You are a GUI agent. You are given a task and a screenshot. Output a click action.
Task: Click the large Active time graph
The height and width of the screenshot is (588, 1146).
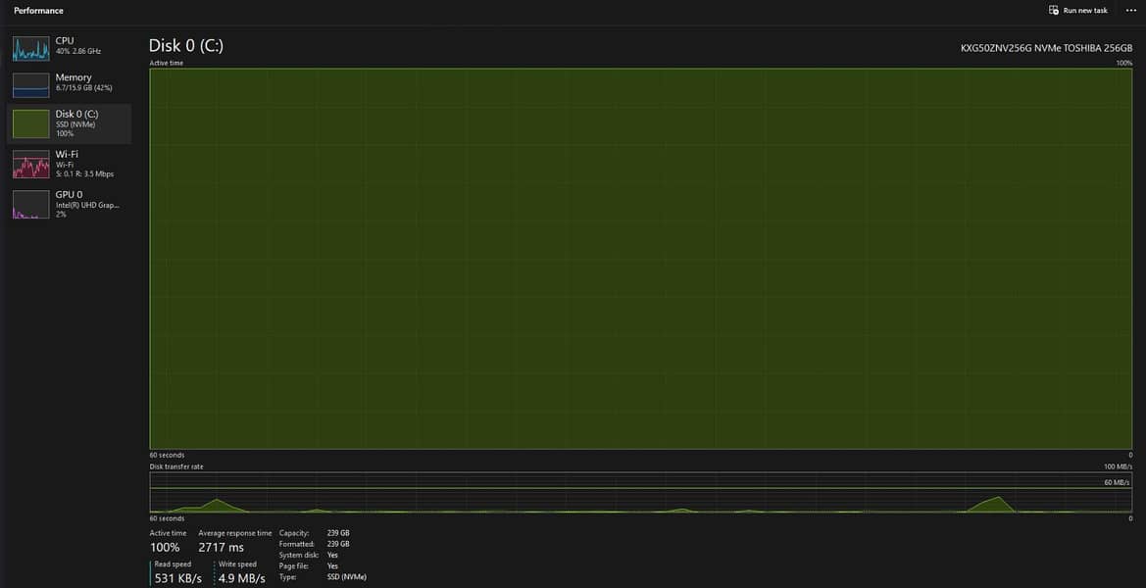tap(641, 259)
